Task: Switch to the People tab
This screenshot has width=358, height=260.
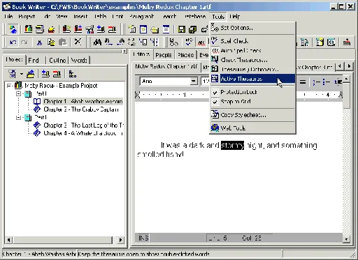Action: point(164,55)
